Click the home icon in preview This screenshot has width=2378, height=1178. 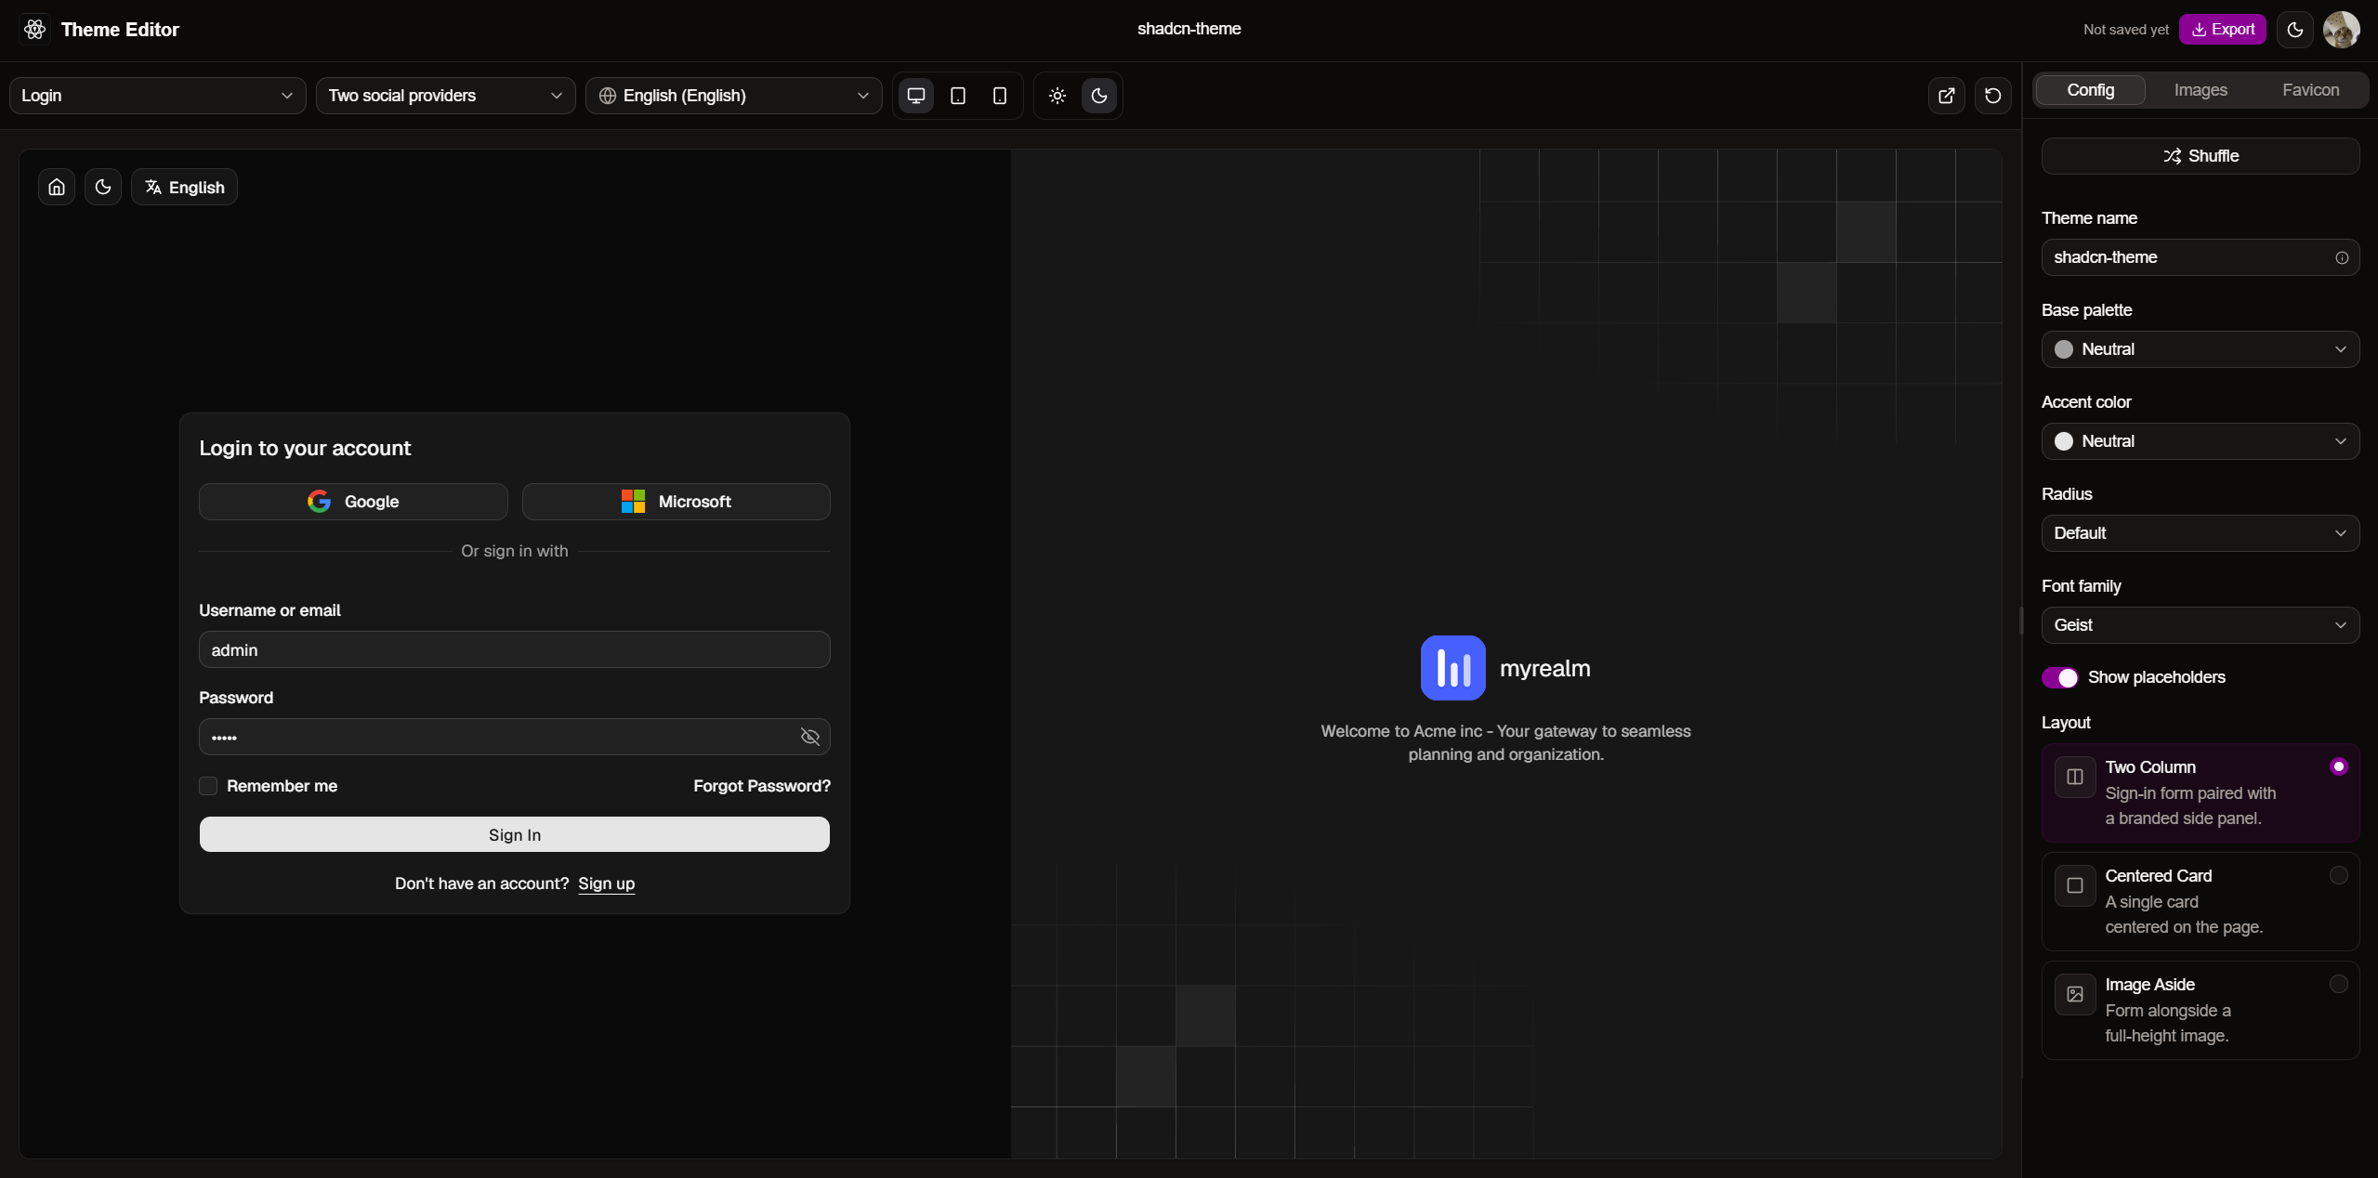(x=57, y=187)
